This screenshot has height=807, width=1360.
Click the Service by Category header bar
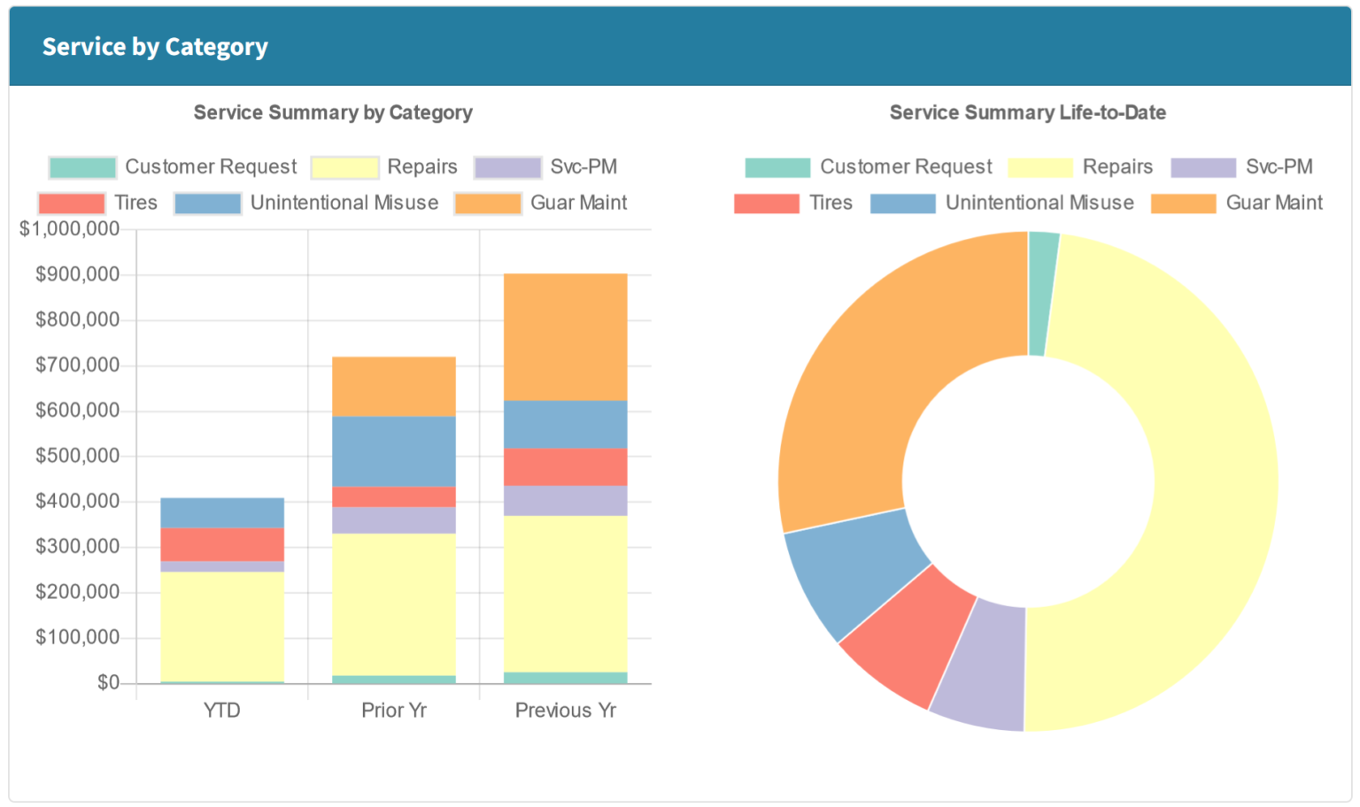(155, 46)
